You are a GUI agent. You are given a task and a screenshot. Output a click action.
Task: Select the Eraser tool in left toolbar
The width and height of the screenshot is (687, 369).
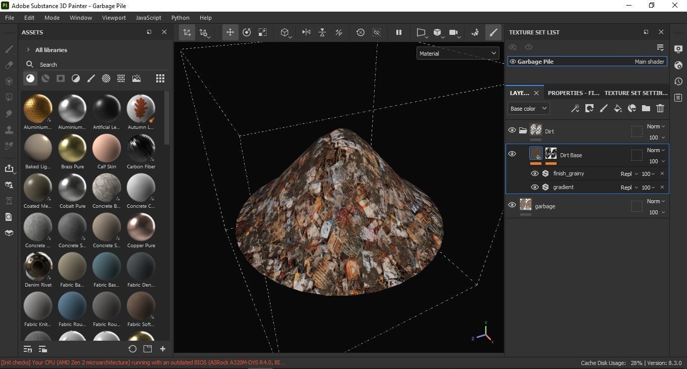point(9,65)
